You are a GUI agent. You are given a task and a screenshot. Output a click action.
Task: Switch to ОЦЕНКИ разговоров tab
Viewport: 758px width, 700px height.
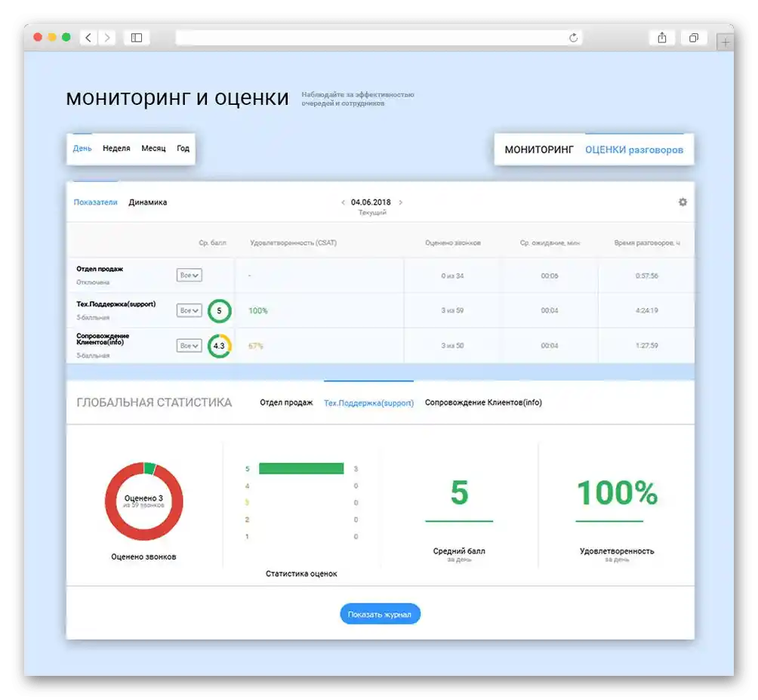634,150
